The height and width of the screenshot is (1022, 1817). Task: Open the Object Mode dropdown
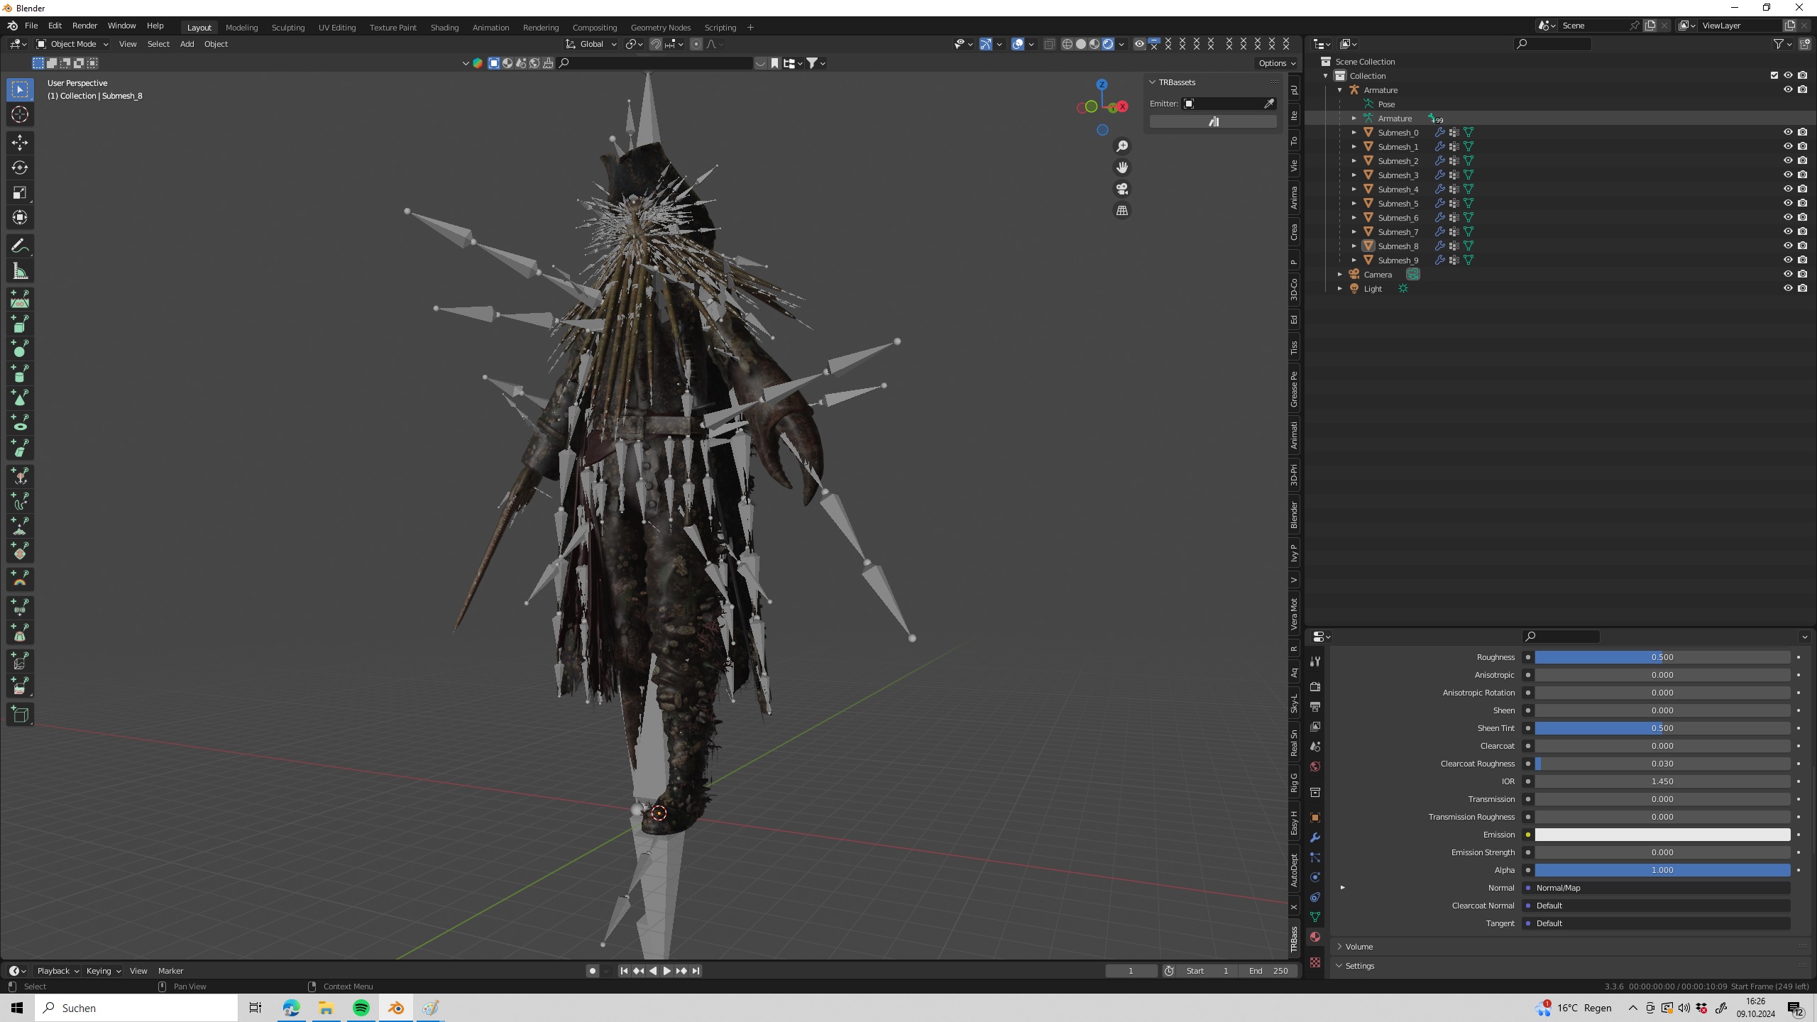tap(72, 44)
